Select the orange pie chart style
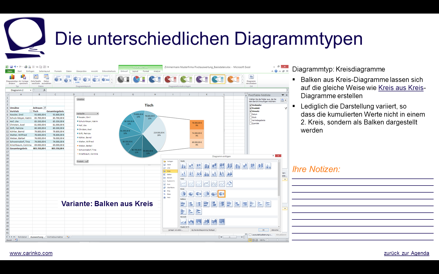 [233, 79]
